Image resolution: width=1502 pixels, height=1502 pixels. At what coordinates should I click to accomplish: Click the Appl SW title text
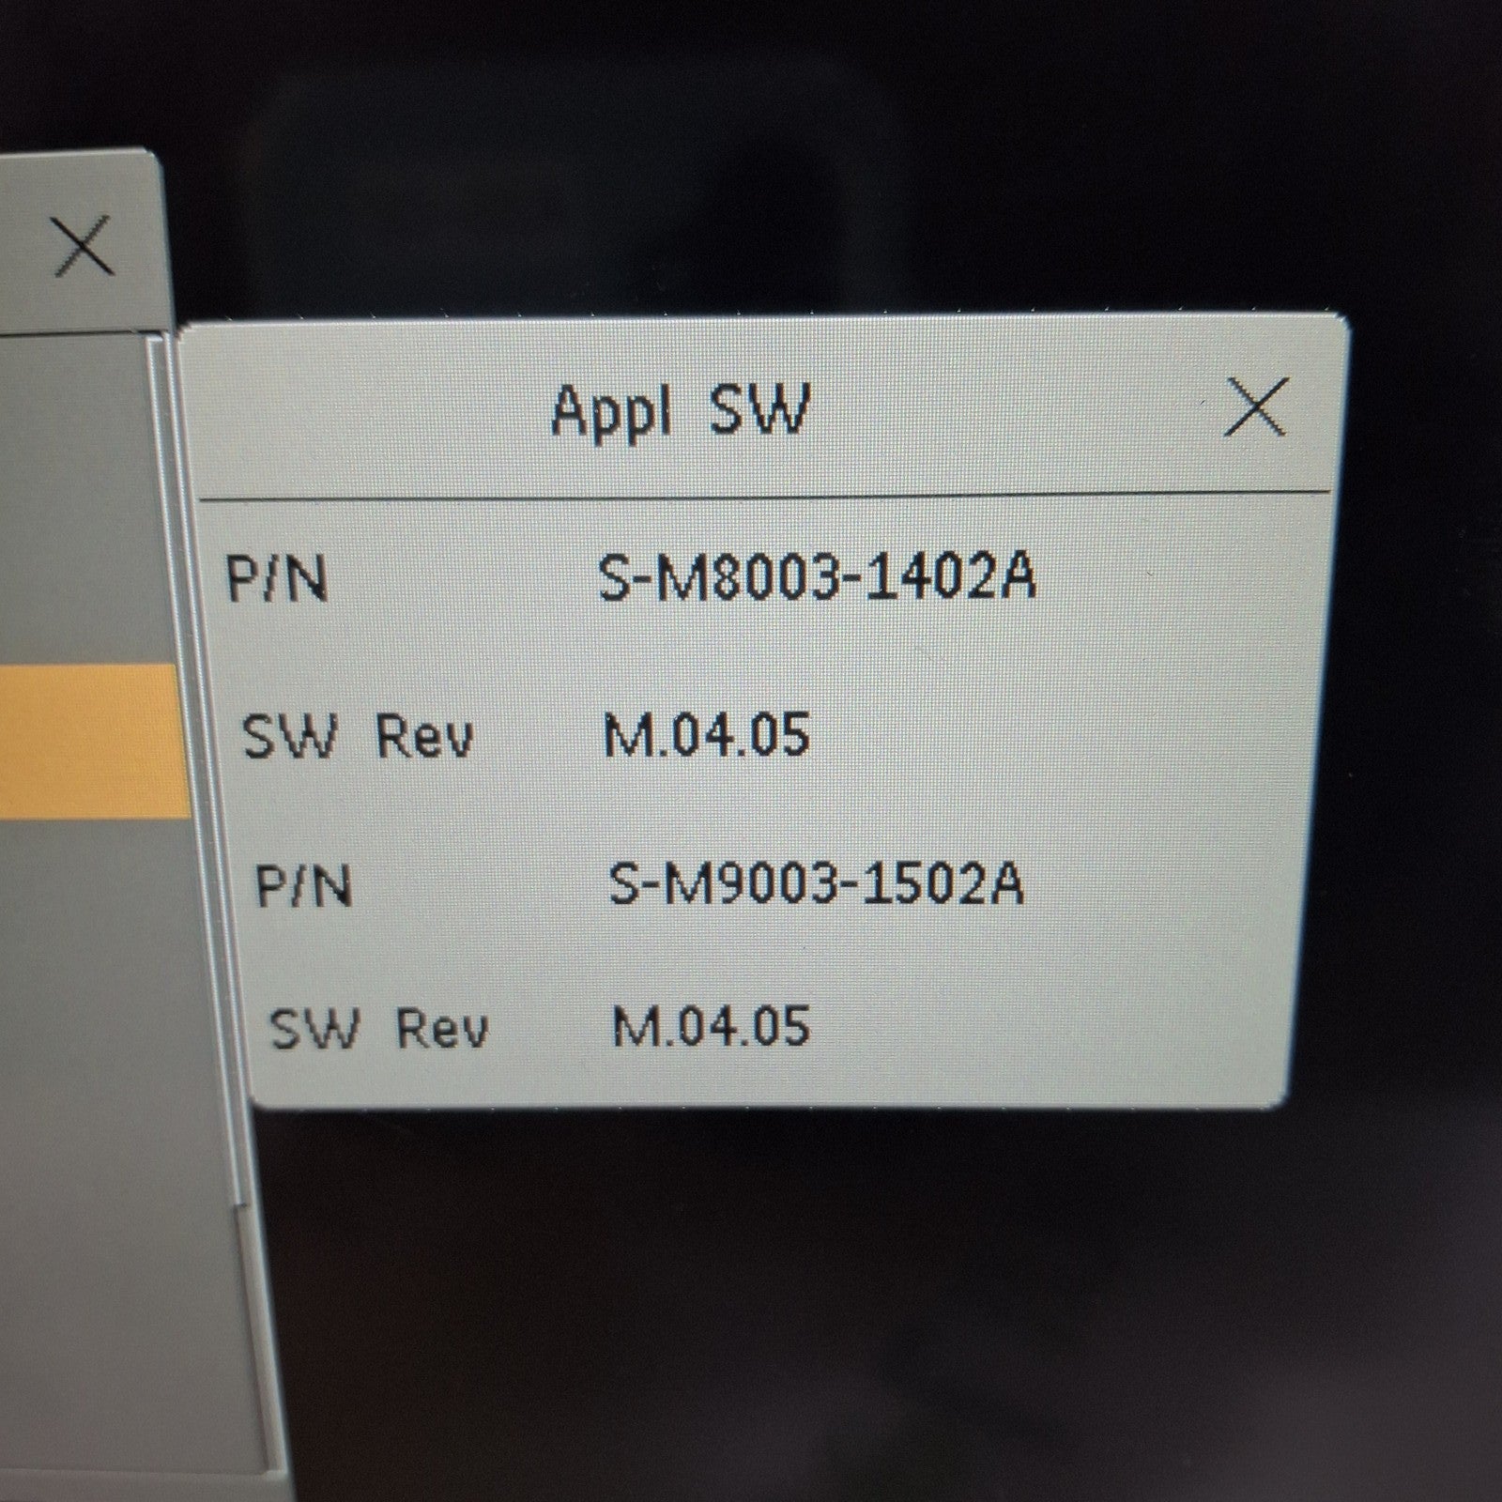680,410
